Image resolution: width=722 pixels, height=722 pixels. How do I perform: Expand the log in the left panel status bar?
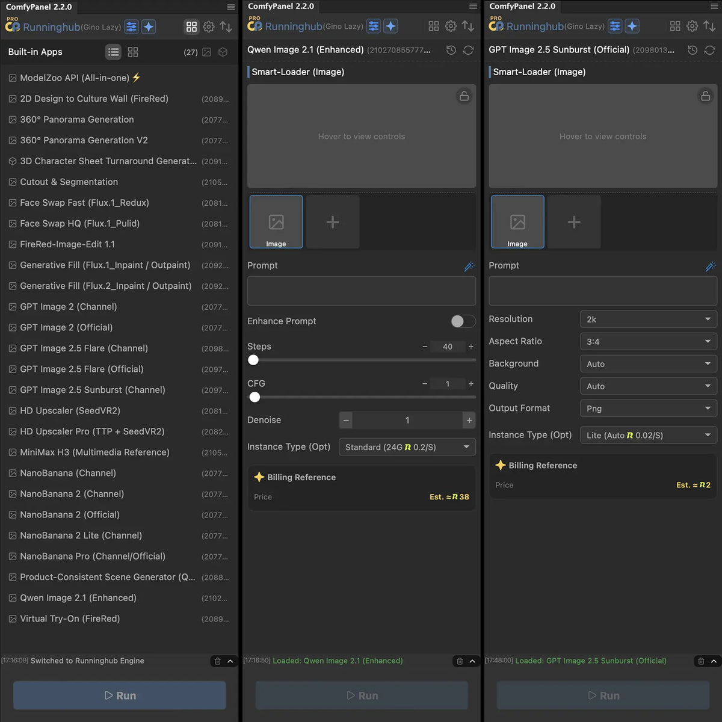[230, 661]
